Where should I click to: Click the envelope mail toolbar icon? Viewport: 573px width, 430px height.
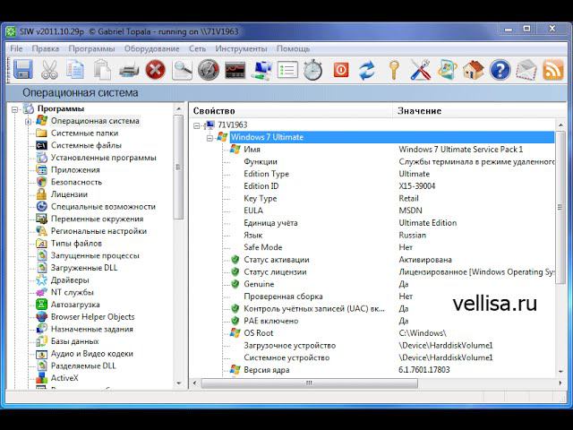pos(526,70)
